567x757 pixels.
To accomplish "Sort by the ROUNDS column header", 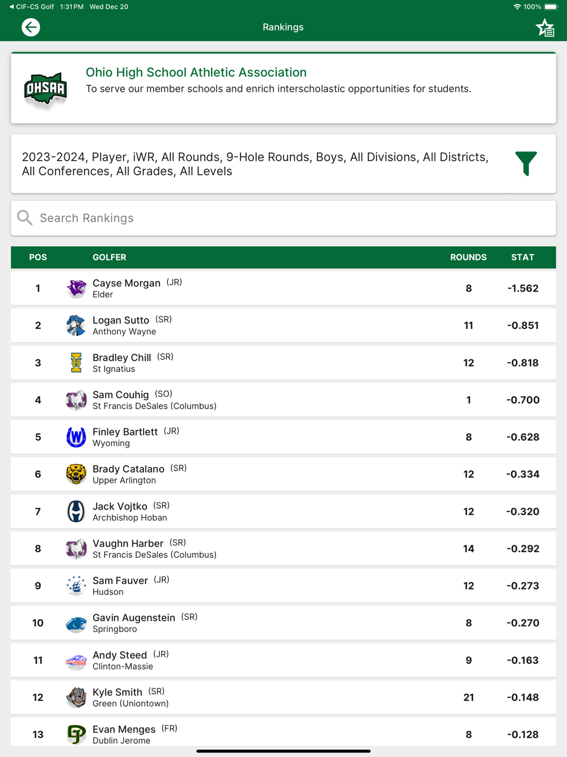I will click(468, 258).
